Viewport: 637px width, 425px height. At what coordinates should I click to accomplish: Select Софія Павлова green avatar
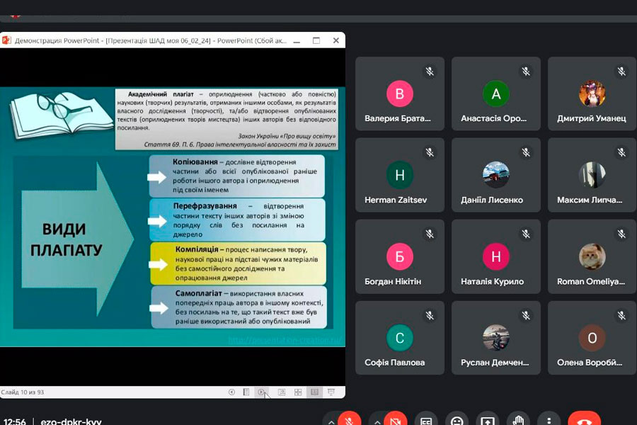(x=400, y=338)
